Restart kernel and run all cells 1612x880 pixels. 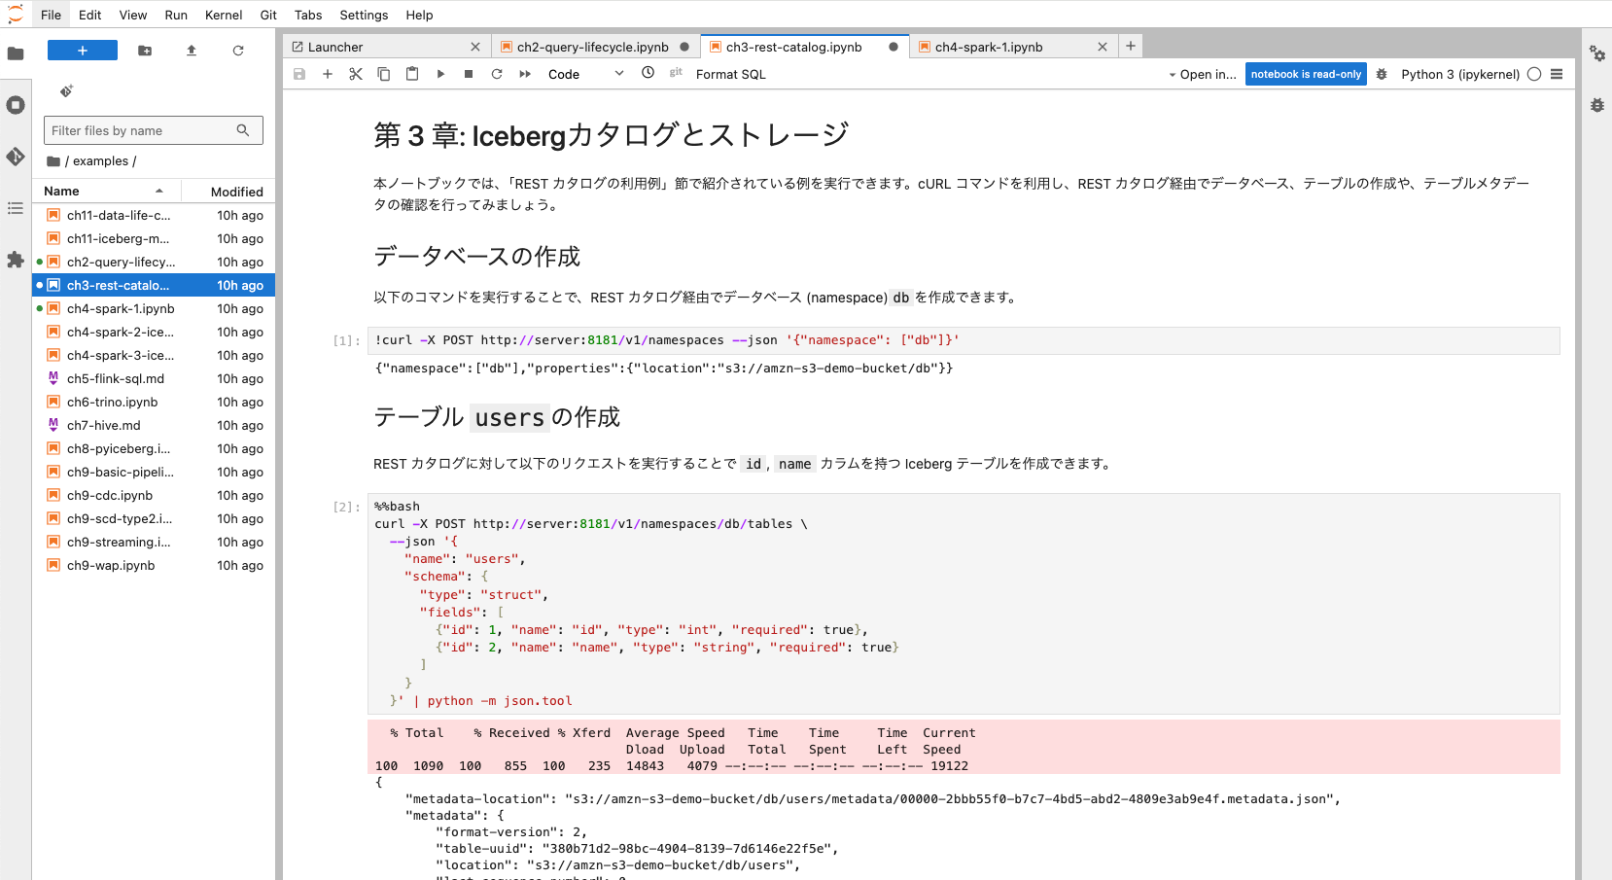point(525,74)
